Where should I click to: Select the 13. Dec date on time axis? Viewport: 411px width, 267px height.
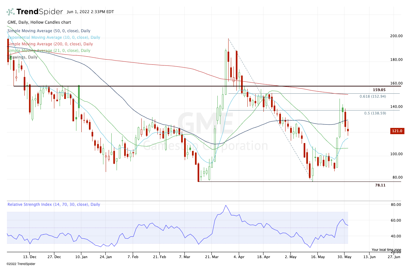(29, 257)
